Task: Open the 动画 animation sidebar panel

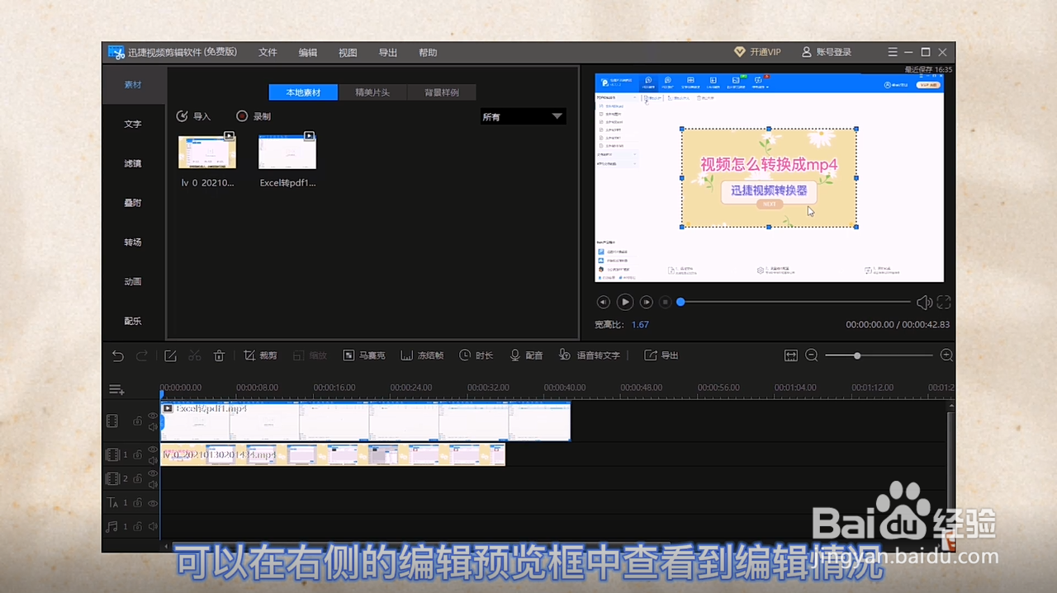Action: pos(133,281)
